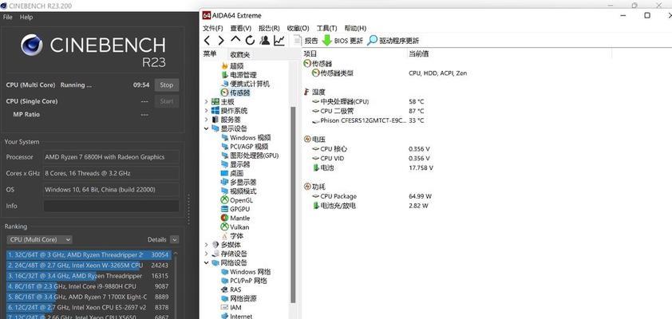
Task: Select 字体 tree item
Action: (x=232, y=236)
